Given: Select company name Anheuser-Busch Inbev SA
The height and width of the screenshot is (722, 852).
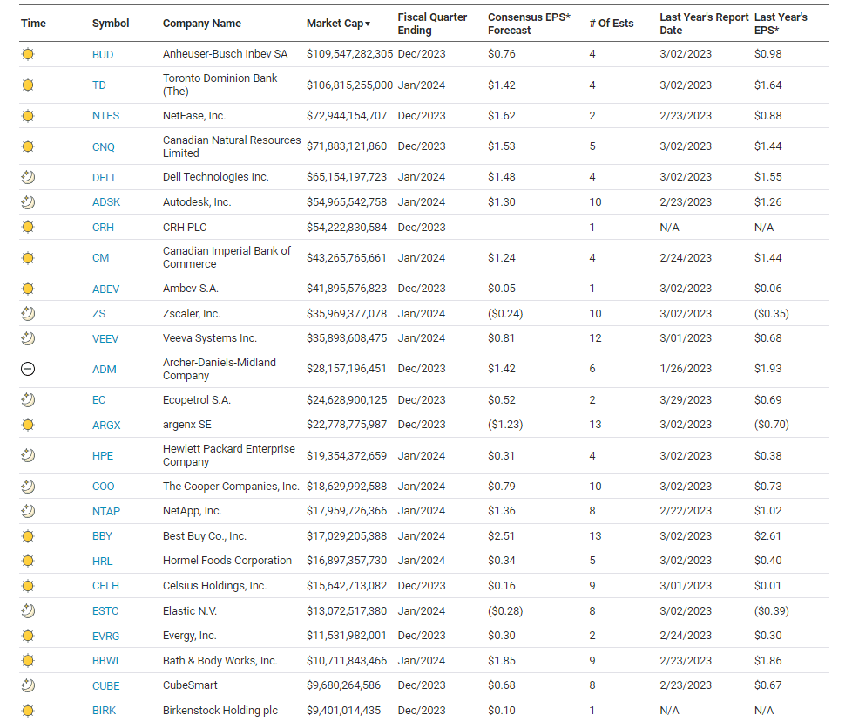Looking at the screenshot, I should point(225,54).
